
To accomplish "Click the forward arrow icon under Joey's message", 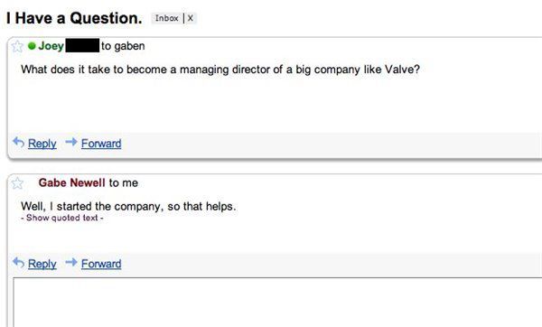I will point(71,142).
